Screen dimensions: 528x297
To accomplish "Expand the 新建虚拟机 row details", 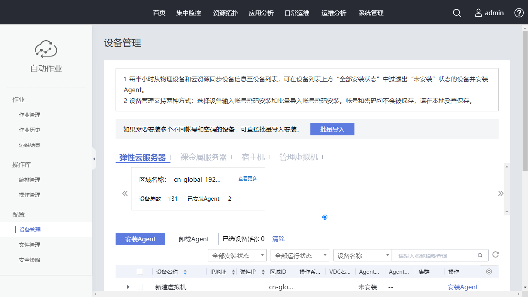I will (x=128, y=287).
